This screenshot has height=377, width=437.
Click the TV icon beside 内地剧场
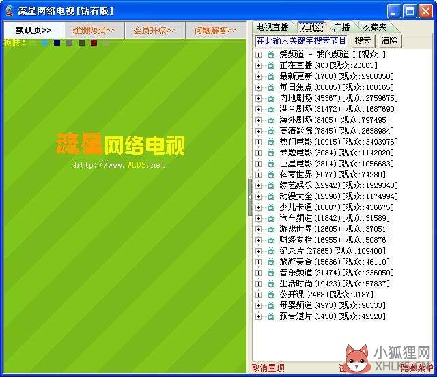coord(271,98)
